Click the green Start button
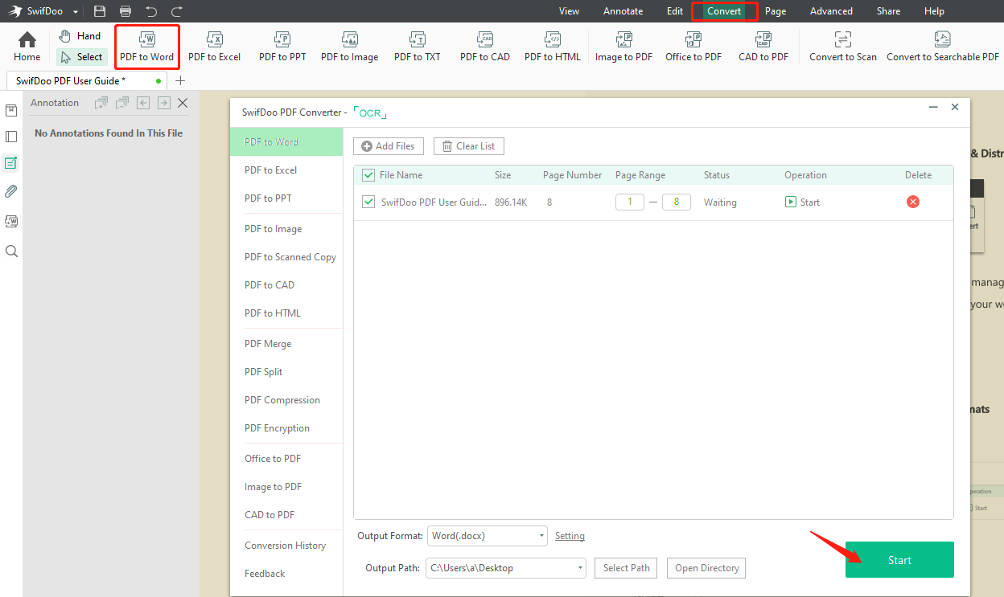 pos(899,560)
